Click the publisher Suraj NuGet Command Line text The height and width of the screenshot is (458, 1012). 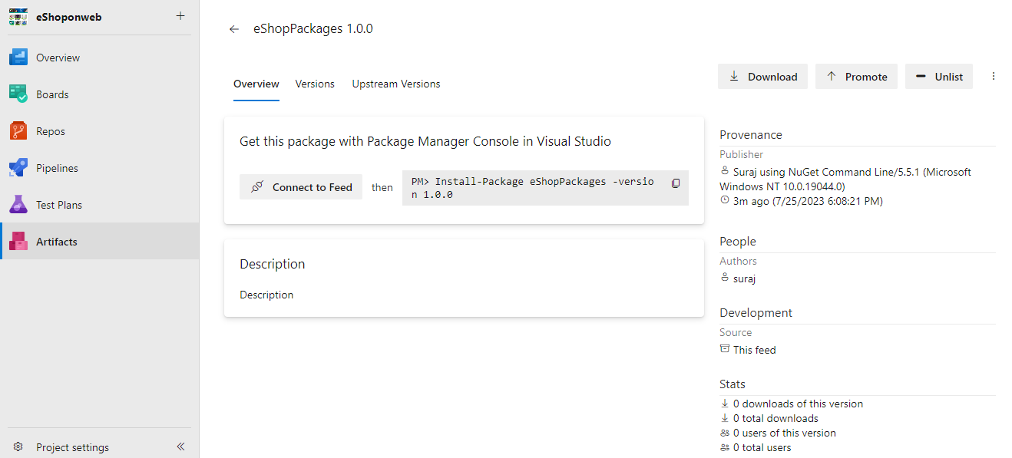tap(845, 179)
